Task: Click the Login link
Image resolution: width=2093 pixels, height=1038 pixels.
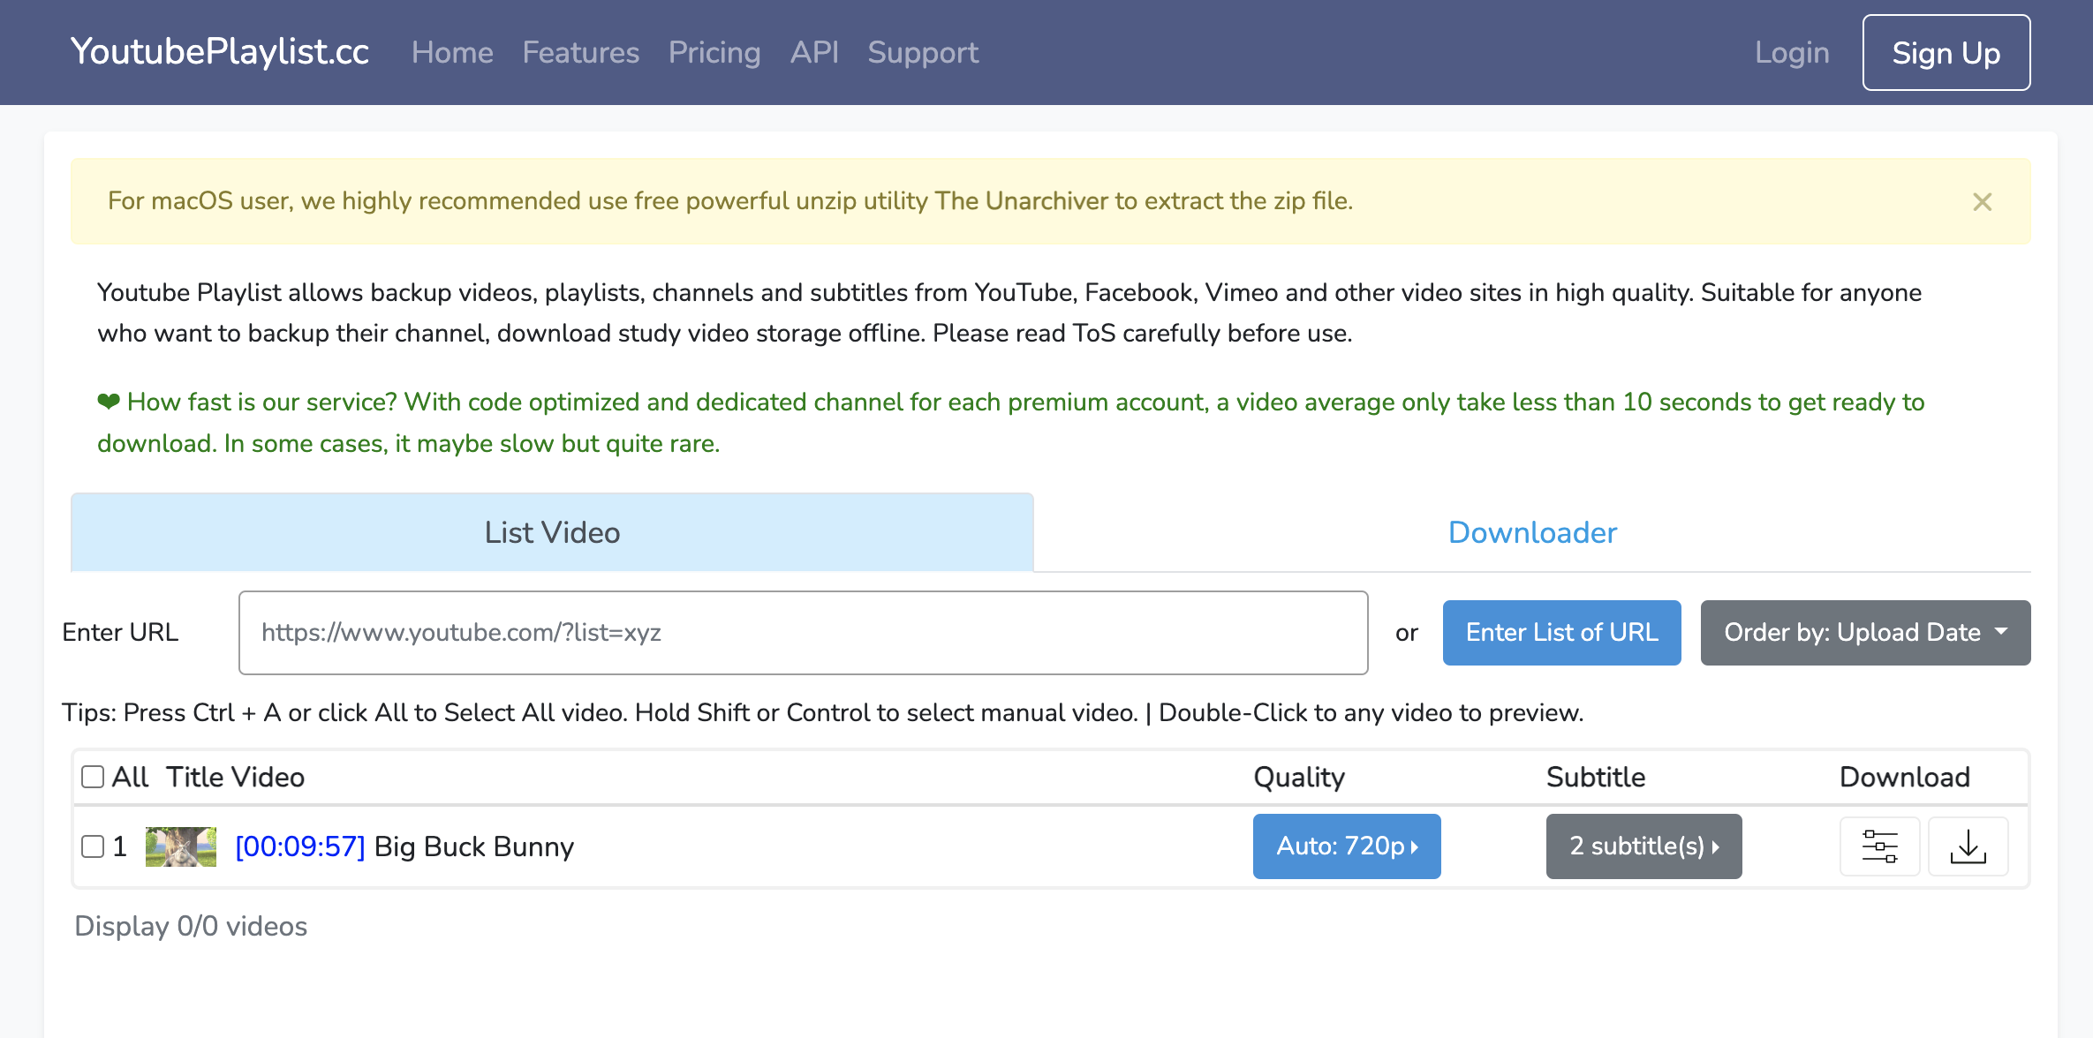Action: pyautogui.click(x=1792, y=52)
